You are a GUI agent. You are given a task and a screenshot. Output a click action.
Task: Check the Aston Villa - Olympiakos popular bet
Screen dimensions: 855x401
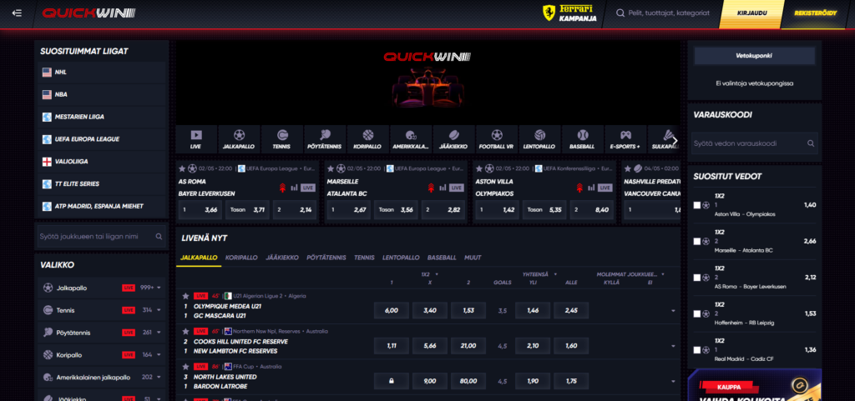click(x=697, y=205)
